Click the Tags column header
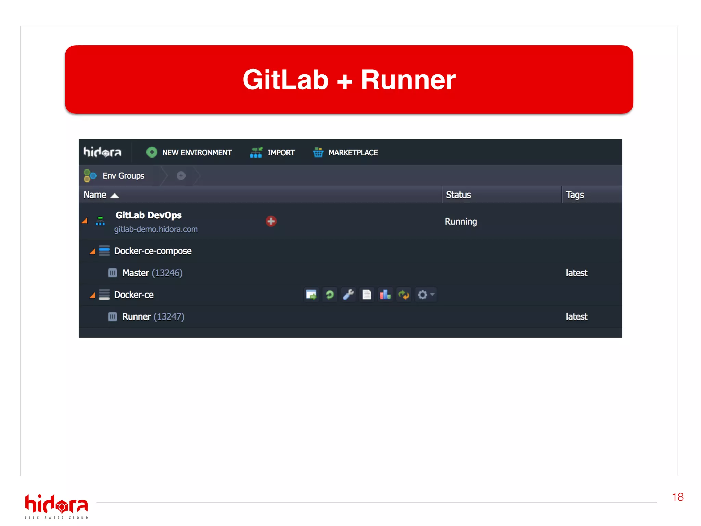701x526 pixels. [575, 195]
